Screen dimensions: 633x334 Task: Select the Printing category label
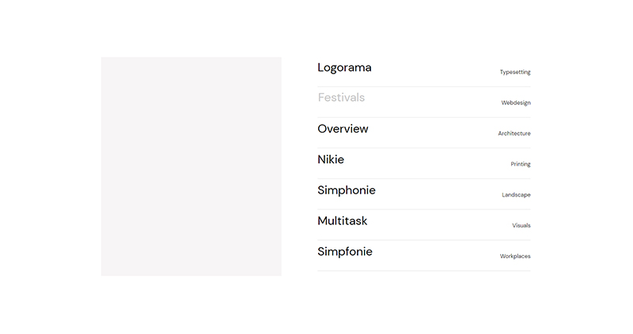pyautogui.click(x=520, y=164)
